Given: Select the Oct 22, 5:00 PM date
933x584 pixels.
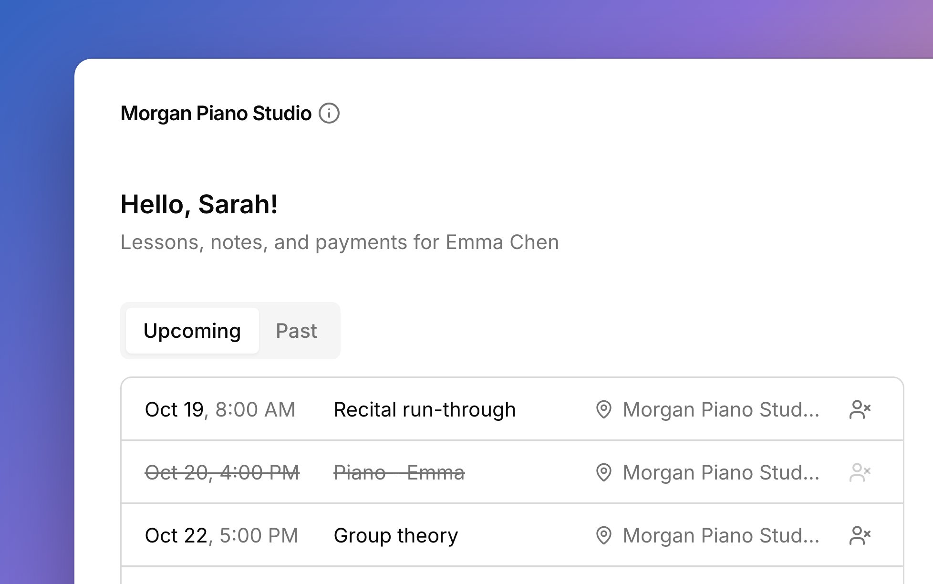Looking at the screenshot, I should pyautogui.click(x=221, y=535).
